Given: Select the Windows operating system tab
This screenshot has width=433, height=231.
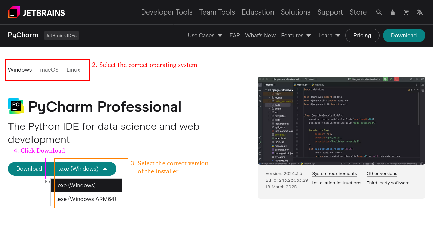Looking at the screenshot, I should click(20, 70).
